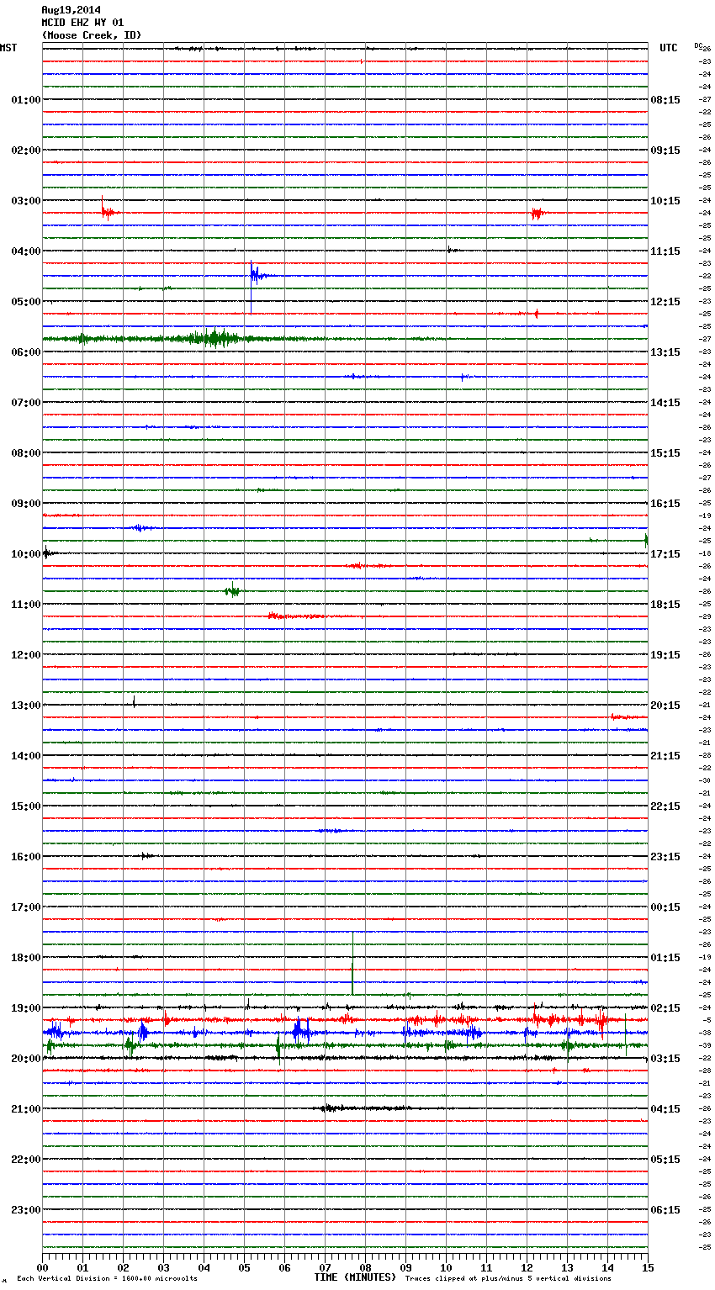This screenshot has width=715, height=1290.
Task: Select the 23:00 MST time label
Action: tap(26, 1210)
